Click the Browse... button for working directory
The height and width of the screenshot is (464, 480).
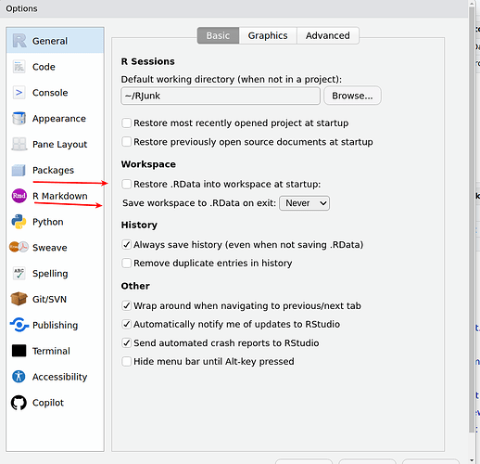coord(352,96)
